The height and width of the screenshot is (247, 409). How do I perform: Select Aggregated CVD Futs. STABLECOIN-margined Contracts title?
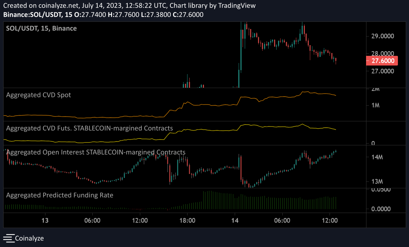click(89, 128)
